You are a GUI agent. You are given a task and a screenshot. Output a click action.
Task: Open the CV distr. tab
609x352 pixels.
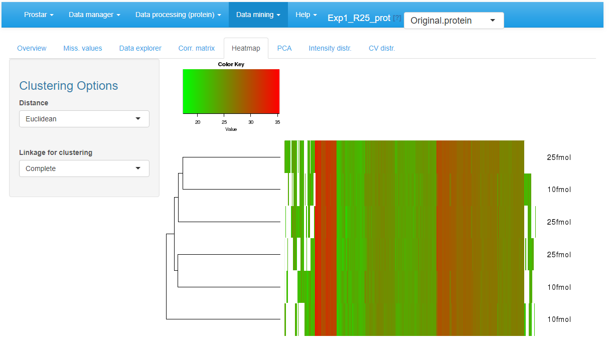[382, 48]
